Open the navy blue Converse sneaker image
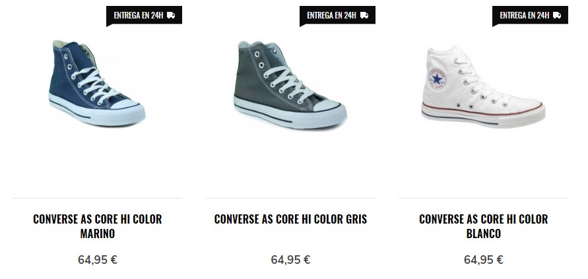588x279 pixels. pos(97,84)
